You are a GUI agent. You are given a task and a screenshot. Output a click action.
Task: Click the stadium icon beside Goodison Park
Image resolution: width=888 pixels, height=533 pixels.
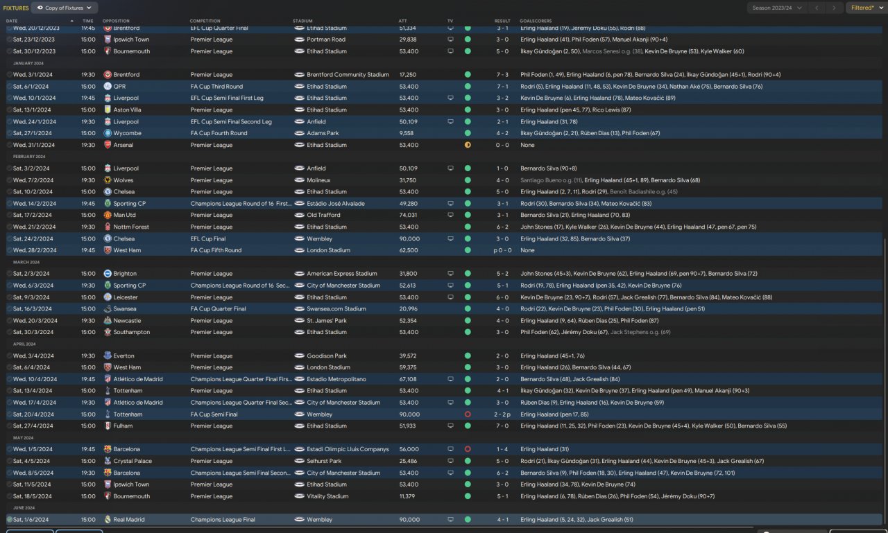point(299,356)
